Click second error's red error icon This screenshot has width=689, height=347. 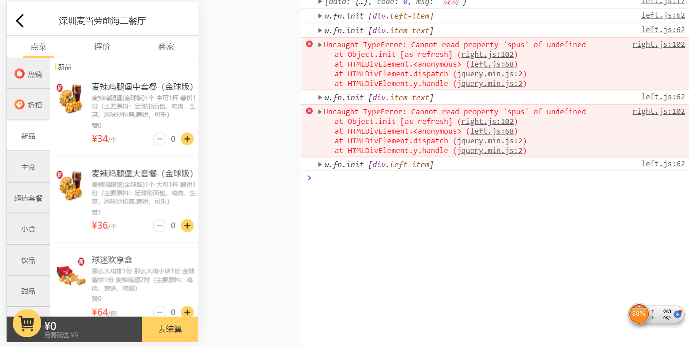pyautogui.click(x=309, y=111)
